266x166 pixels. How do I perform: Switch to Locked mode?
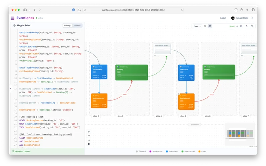(77, 26)
